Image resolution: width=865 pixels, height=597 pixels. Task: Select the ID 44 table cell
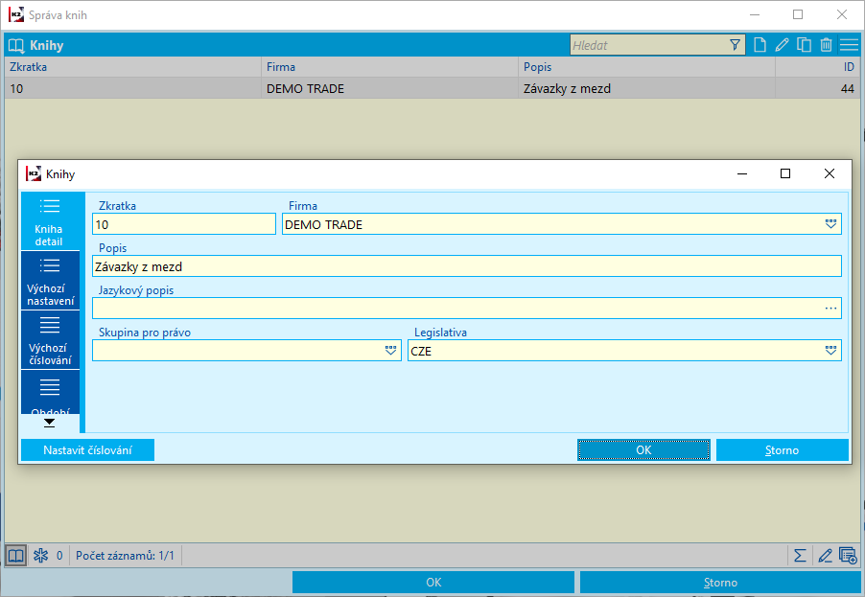coord(818,88)
